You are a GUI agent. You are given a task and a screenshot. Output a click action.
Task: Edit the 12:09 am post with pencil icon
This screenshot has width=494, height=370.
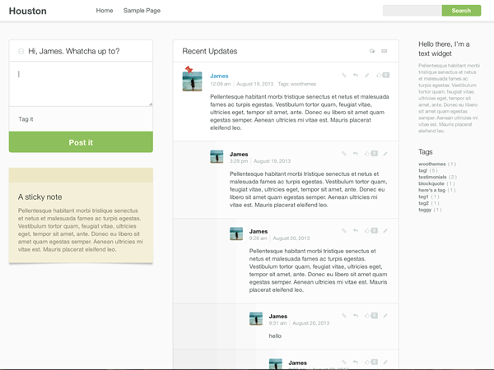tap(367, 76)
